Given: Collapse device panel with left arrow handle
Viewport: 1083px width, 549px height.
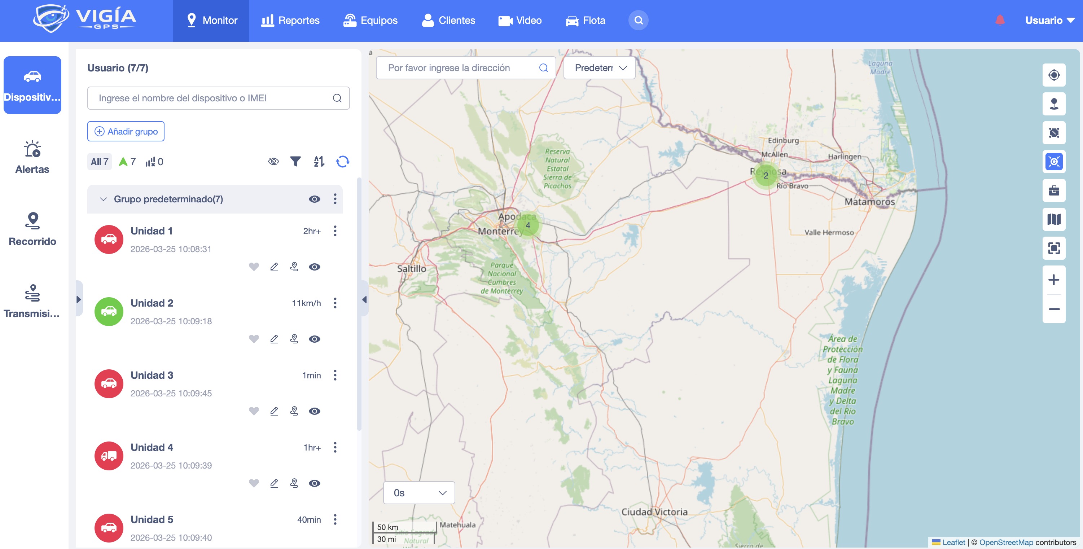Looking at the screenshot, I should (x=364, y=299).
